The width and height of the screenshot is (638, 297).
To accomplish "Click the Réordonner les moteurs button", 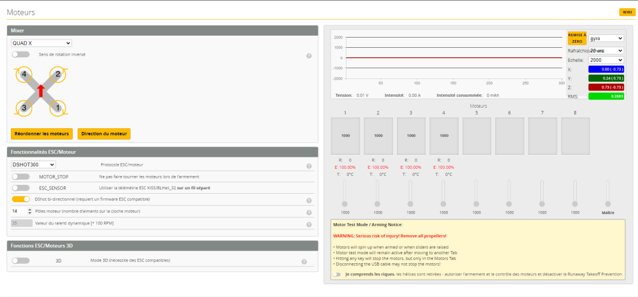I will coord(41,134).
